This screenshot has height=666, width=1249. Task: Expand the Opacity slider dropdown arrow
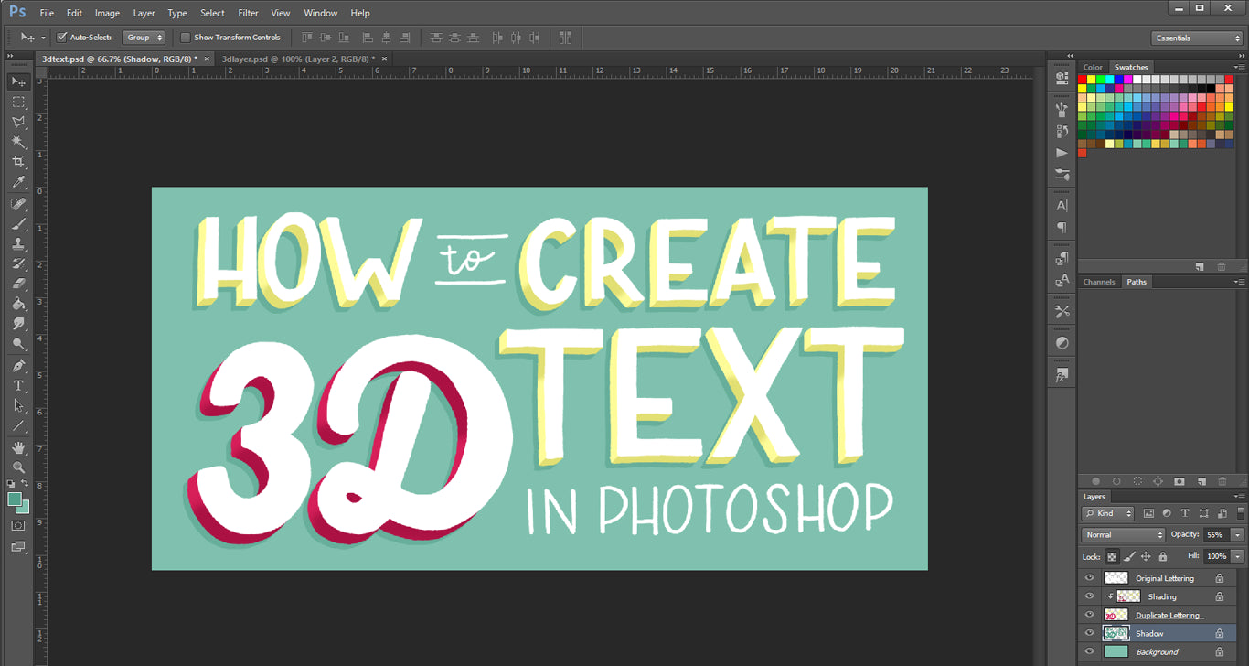tap(1237, 534)
